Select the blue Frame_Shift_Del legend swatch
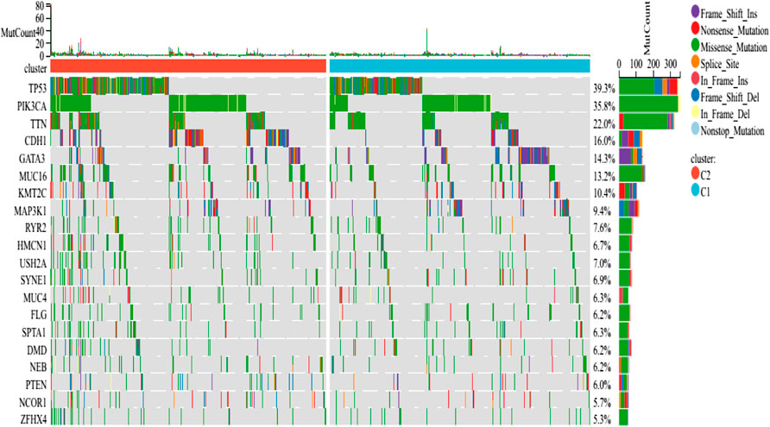The height and width of the screenshot is (427, 770). tap(695, 95)
